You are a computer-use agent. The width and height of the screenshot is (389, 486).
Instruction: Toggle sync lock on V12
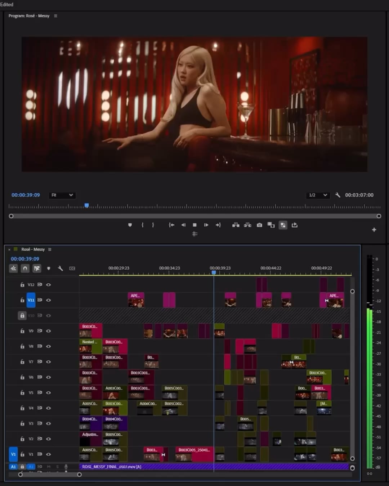point(40,284)
